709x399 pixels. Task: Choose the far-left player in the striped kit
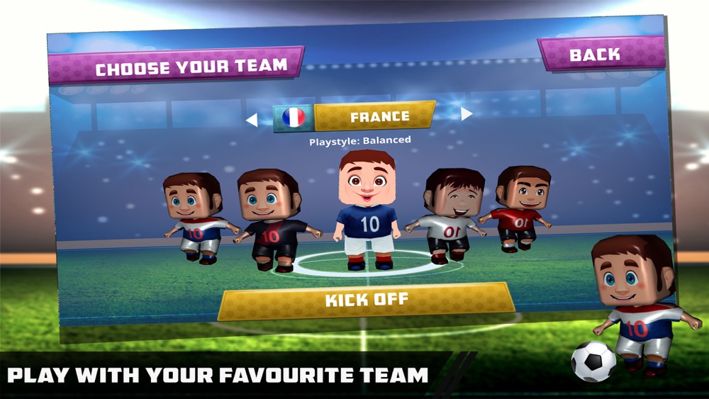click(197, 218)
